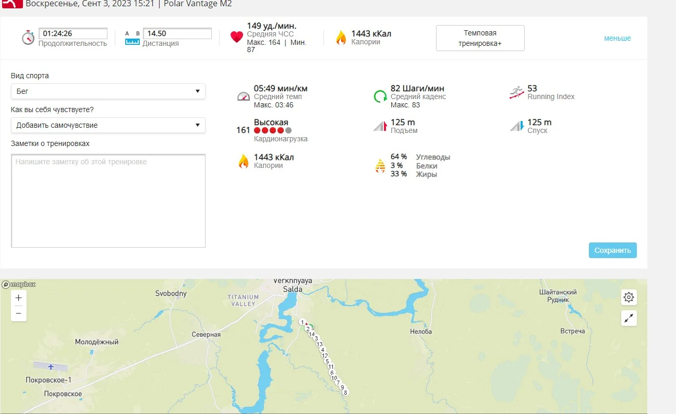
Task: Zoom out on the map
Action: pyautogui.click(x=19, y=313)
